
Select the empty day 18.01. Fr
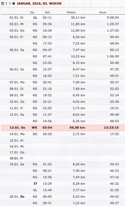point(63,158)
